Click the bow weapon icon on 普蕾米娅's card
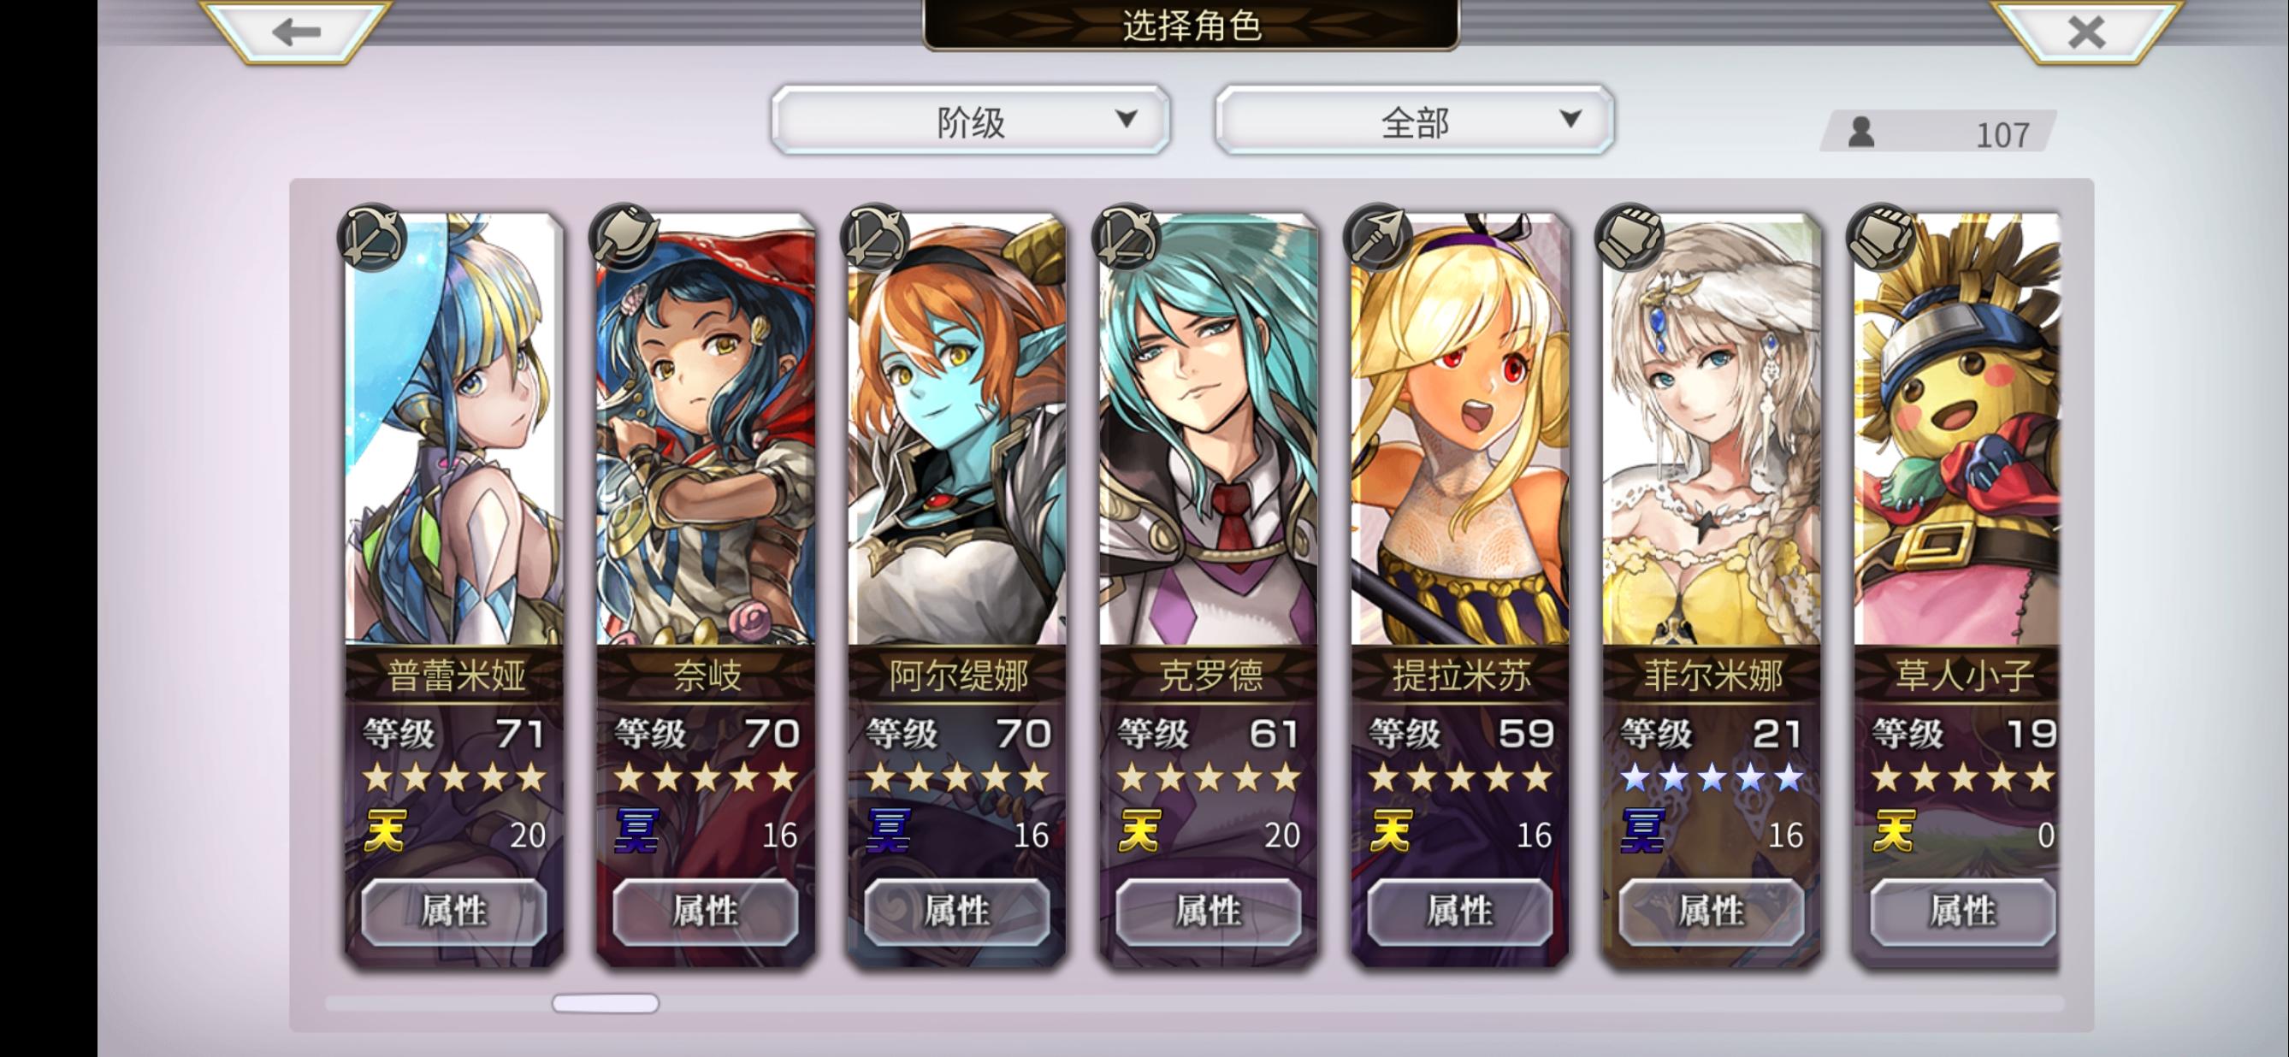 point(371,238)
